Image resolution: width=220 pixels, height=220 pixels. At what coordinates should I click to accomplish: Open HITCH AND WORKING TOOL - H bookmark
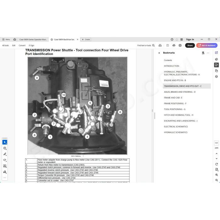(x=179, y=115)
